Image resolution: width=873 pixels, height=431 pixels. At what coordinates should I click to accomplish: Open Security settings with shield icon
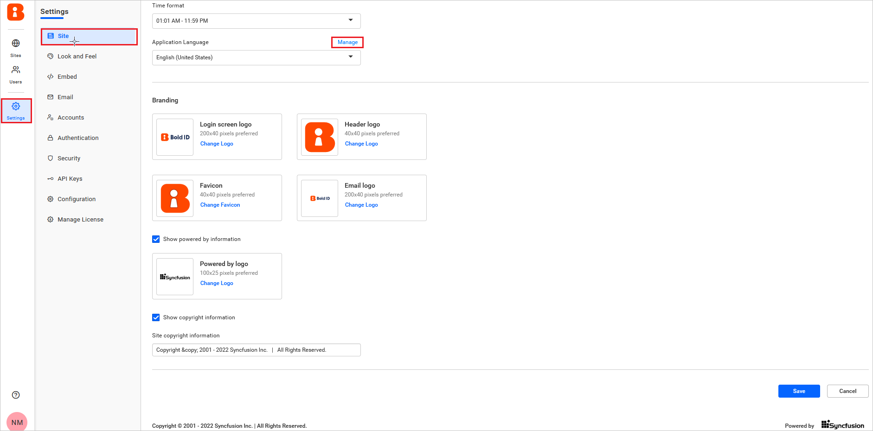pyautogui.click(x=69, y=158)
